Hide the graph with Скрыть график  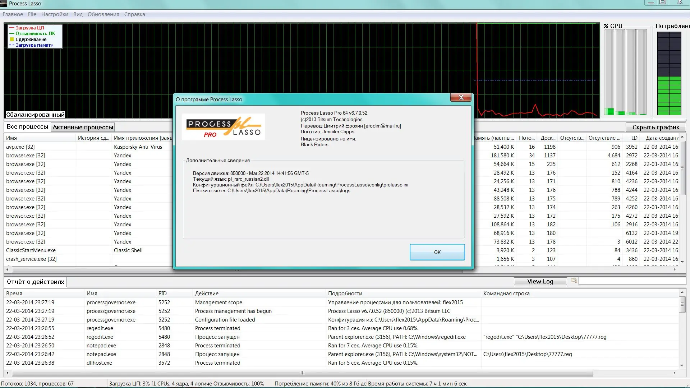click(x=655, y=127)
